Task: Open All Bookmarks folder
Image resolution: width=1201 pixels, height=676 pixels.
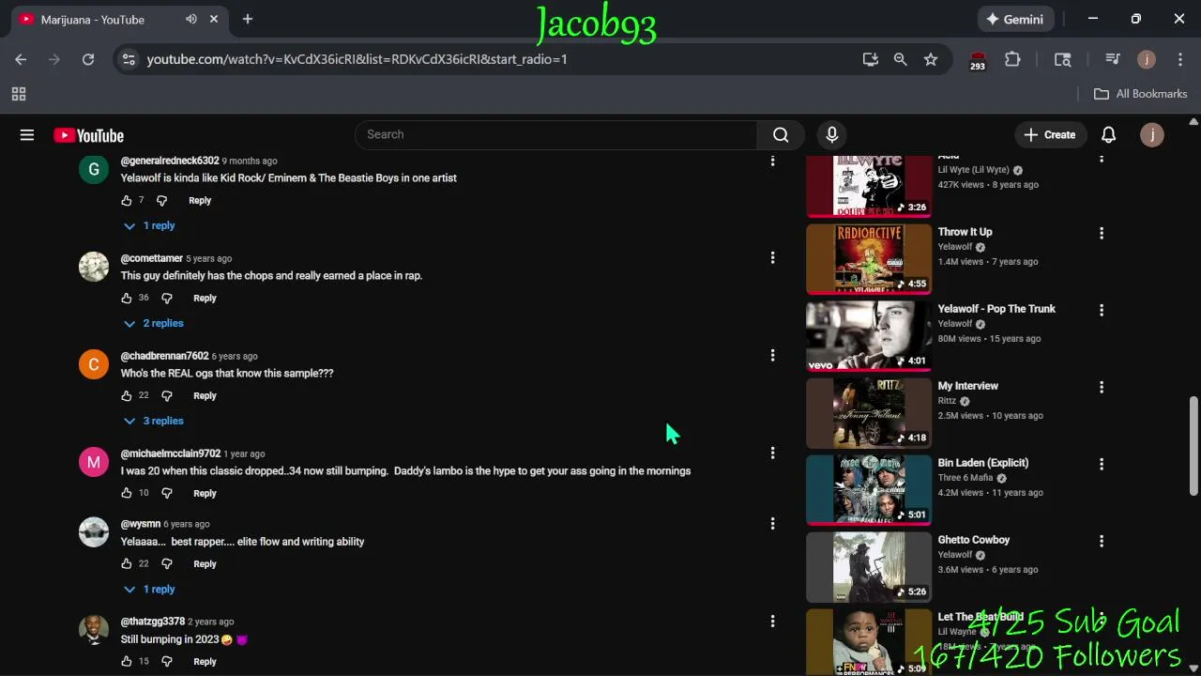Action: coord(1141,94)
